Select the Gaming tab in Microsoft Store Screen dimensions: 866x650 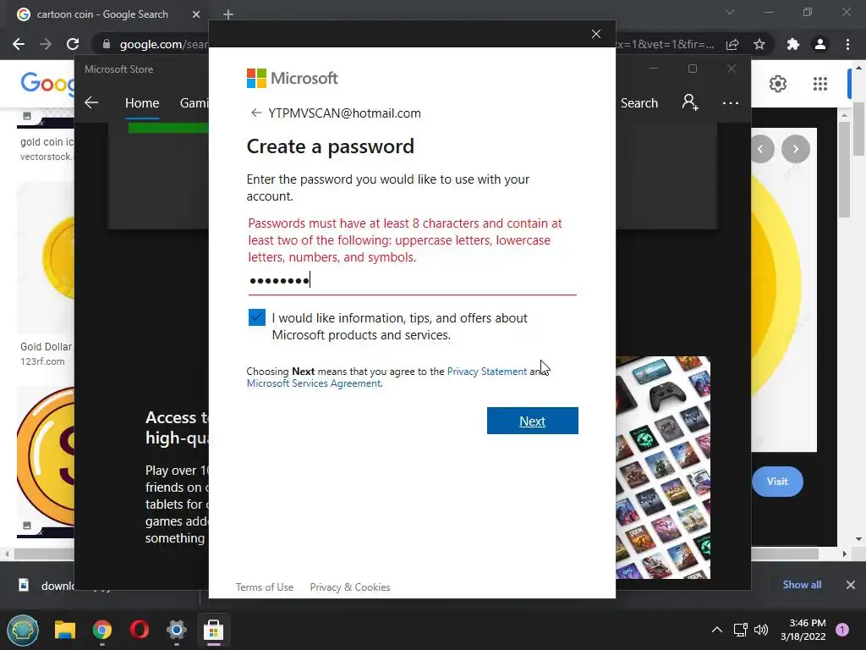[194, 102]
